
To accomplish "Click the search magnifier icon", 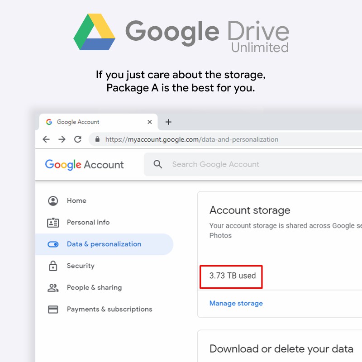I will 158,164.
